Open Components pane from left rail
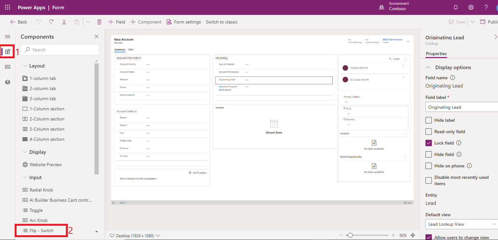This screenshot has width=498, height=240. (x=8, y=52)
